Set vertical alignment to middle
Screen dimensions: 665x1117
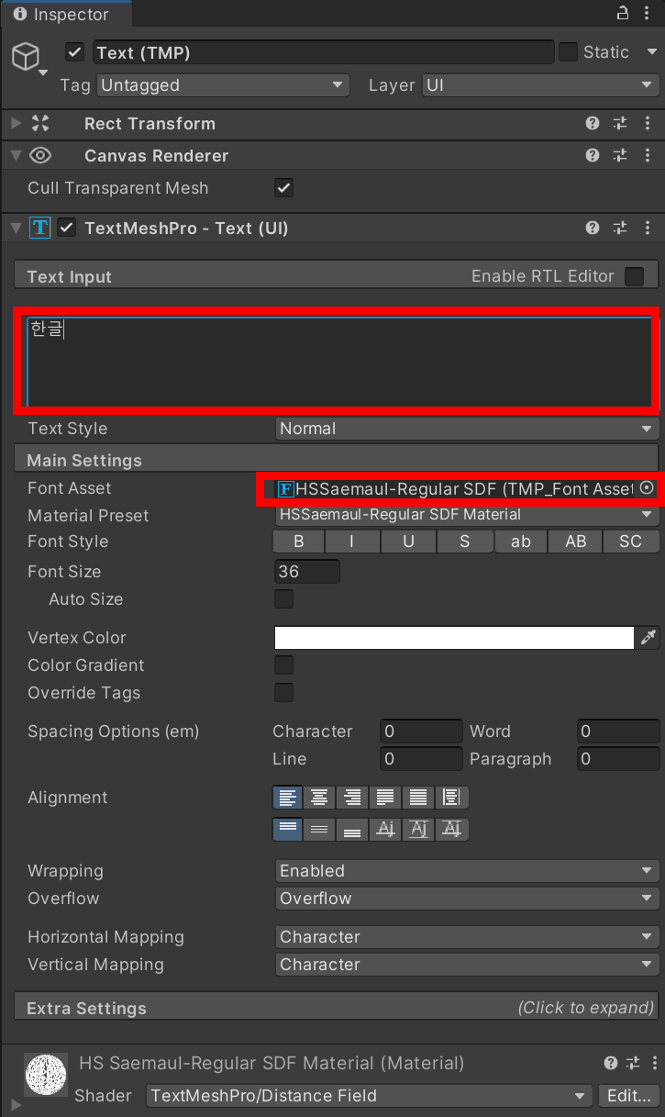click(319, 829)
